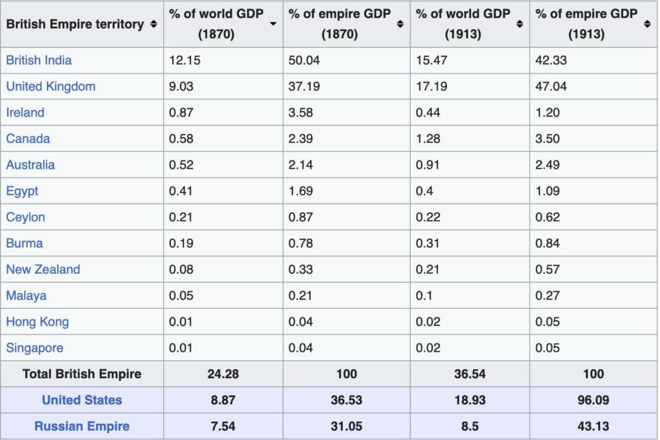This screenshot has height=440, width=660.
Task: Go to the Canada article link
Action: [x=28, y=139]
